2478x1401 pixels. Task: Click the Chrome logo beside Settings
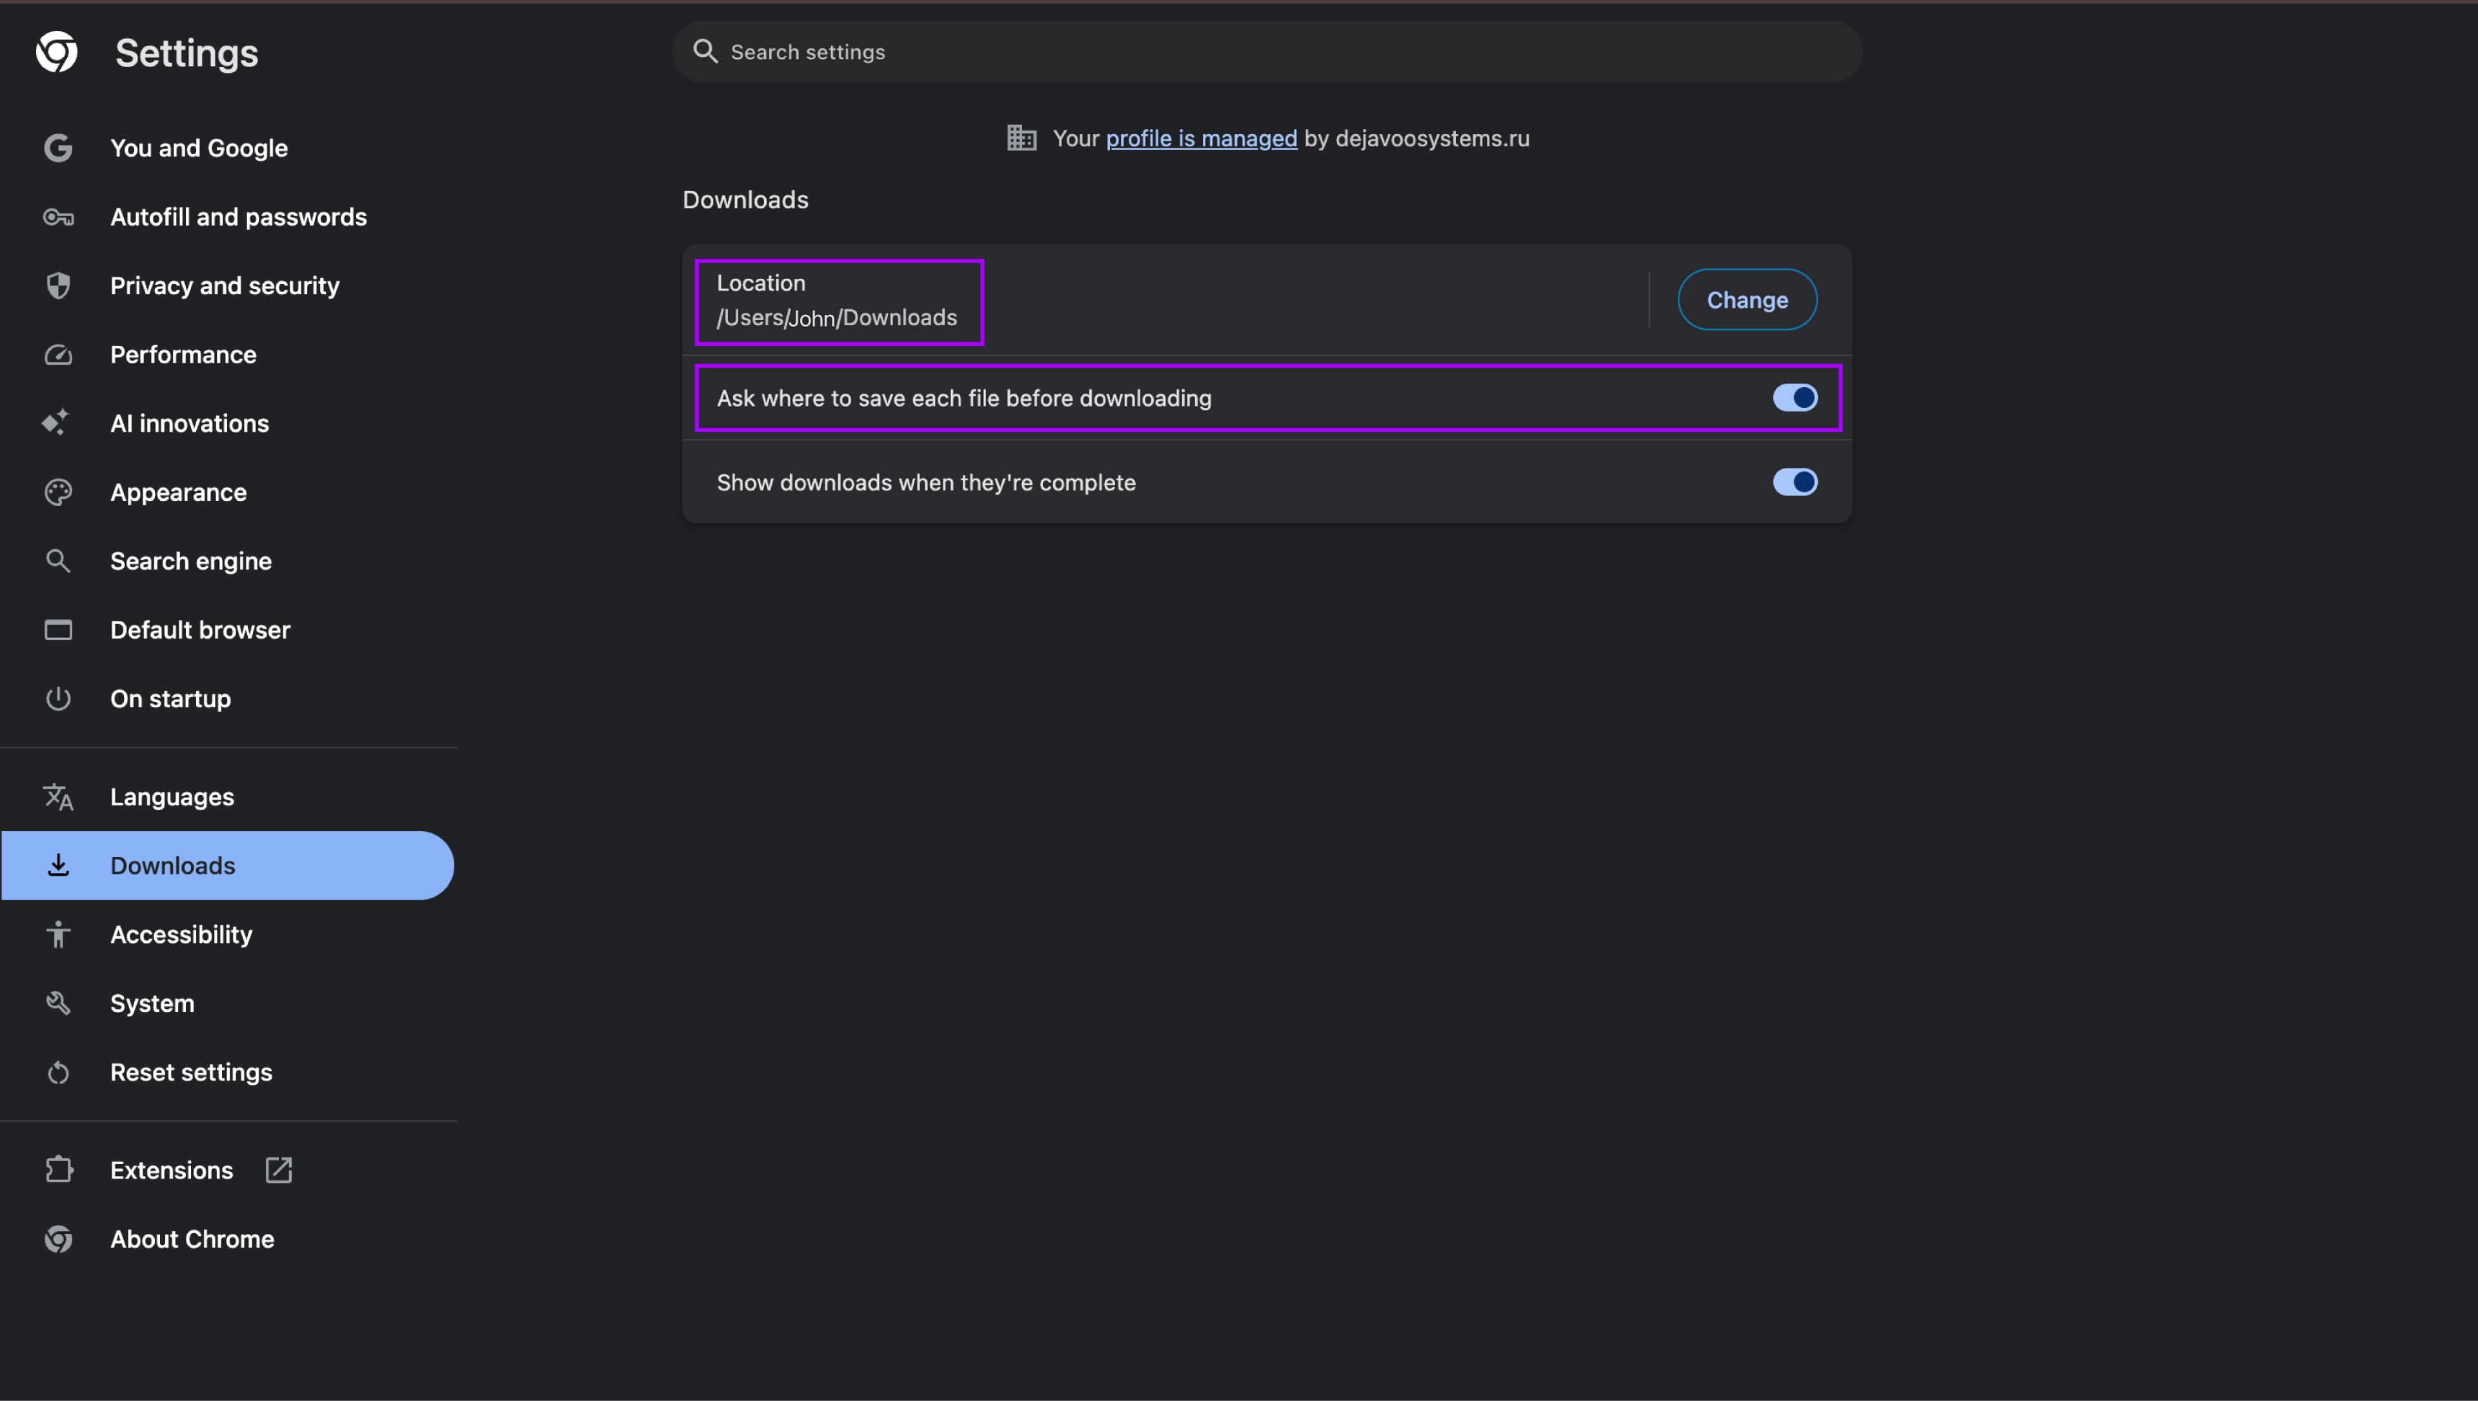coord(57,52)
